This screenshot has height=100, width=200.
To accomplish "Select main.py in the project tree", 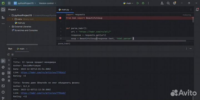I will click(20, 23).
